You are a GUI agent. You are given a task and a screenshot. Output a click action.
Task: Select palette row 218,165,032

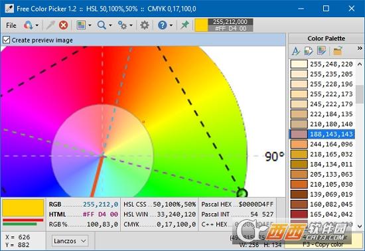click(323, 154)
